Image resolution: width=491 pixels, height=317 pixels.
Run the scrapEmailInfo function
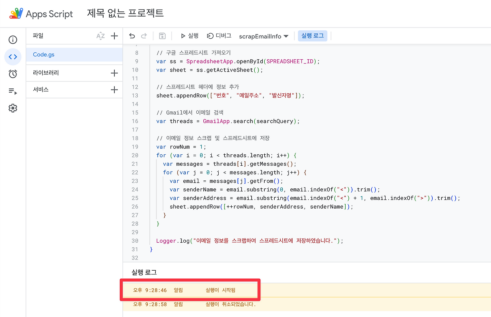click(189, 36)
